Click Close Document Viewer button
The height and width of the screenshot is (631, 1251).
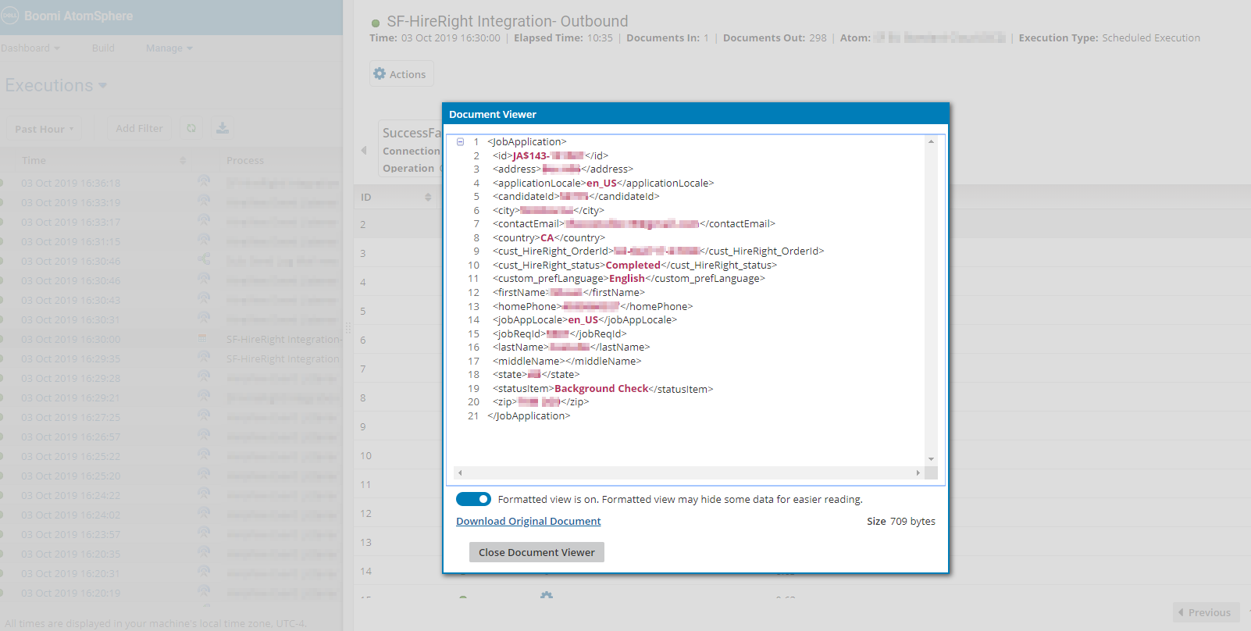point(536,552)
